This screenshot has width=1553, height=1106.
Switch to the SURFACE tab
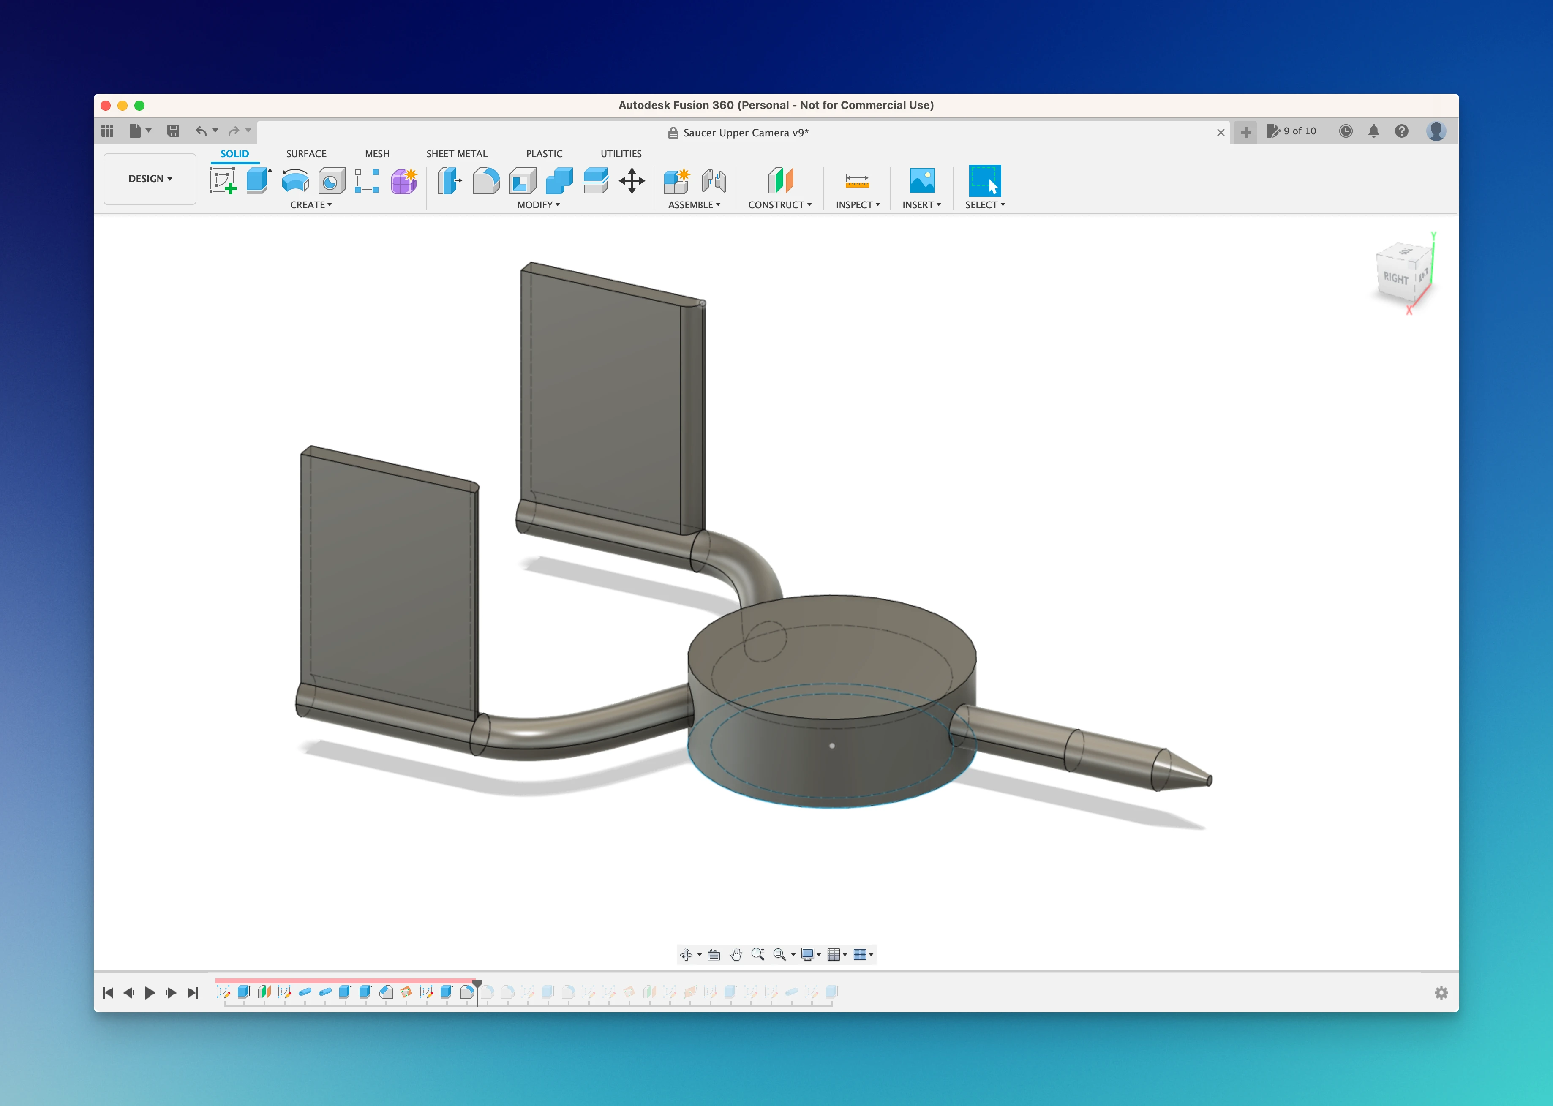(x=306, y=153)
